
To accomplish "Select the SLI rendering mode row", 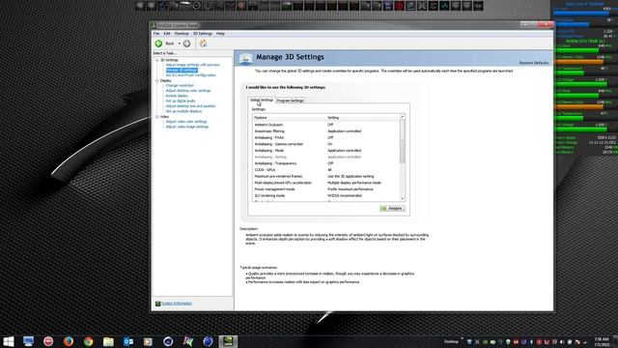I will (x=326, y=195).
